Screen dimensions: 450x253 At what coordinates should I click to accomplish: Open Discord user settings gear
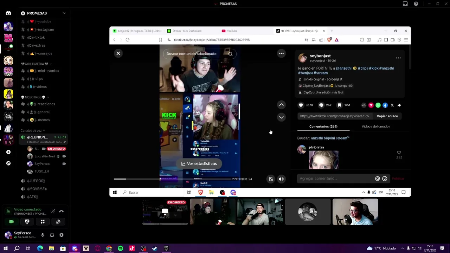click(62, 235)
